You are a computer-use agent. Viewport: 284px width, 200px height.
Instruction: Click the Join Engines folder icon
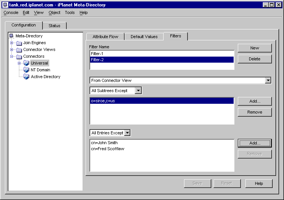point(19,43)
